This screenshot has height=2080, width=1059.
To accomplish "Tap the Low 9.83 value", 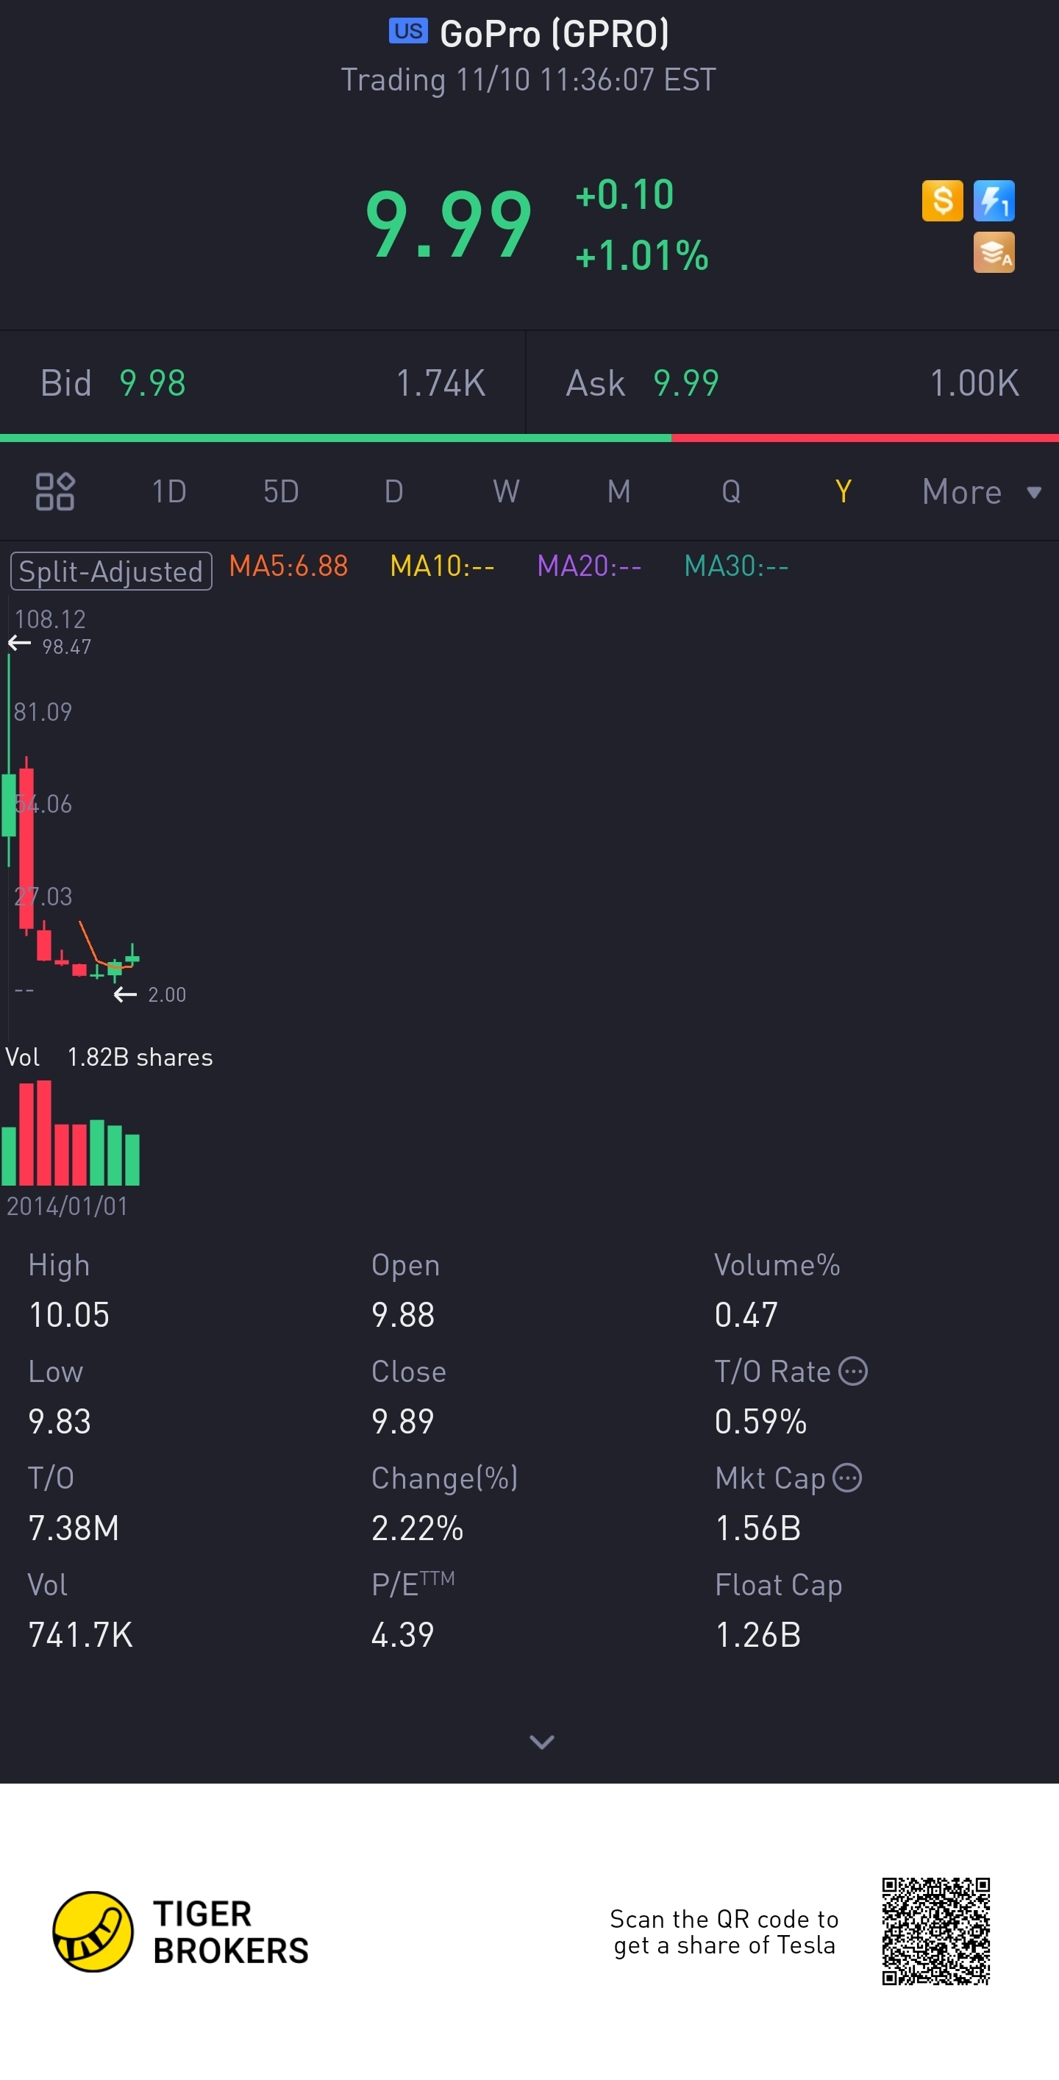I will (x=60, y=1421).
